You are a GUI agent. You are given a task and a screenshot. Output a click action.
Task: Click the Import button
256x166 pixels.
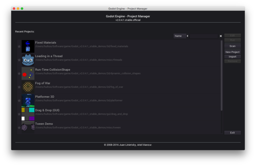(233, 57)
